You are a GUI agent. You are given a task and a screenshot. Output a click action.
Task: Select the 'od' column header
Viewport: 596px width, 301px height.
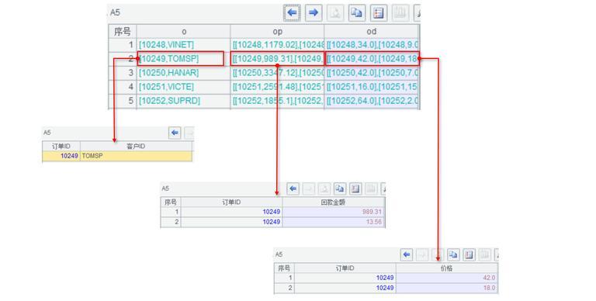(372, 32)
